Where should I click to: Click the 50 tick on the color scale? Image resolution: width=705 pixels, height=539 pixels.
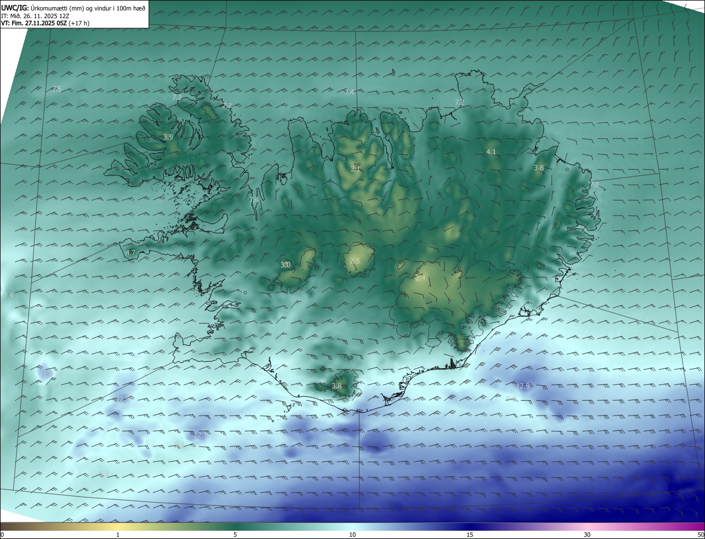(x=701, y=535)
